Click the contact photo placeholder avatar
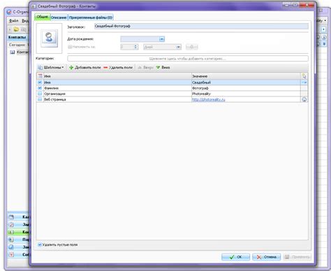The width and height of the screenshot is (331, 271). tap(49, 38)
